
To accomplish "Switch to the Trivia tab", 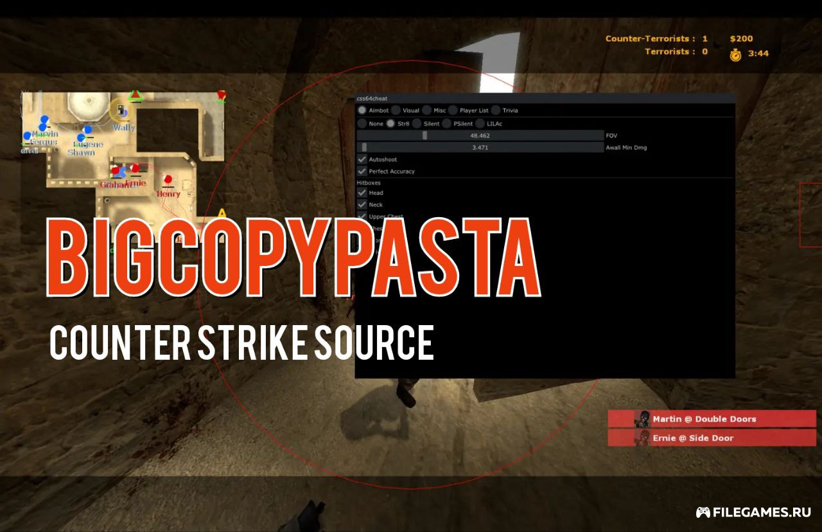I will click(x=496, y=111).
